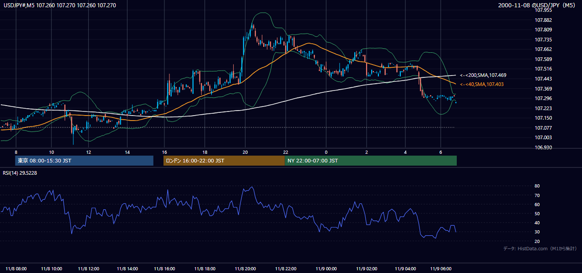Screen dimensions: 582x273
Task: Click price axis label 107.955
Action: point(543,10)
